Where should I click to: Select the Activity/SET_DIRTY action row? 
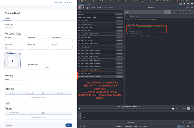tap(101, 40)
